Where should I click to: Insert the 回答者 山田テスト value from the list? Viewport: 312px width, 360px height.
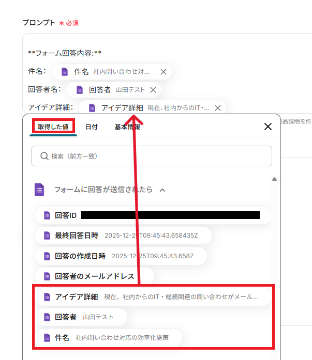pyautogui.click(x=81, y=317)
